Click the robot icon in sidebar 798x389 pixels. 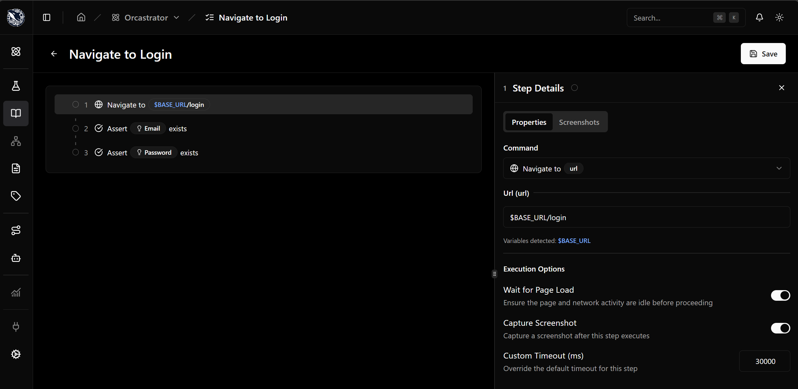(16, 258)
